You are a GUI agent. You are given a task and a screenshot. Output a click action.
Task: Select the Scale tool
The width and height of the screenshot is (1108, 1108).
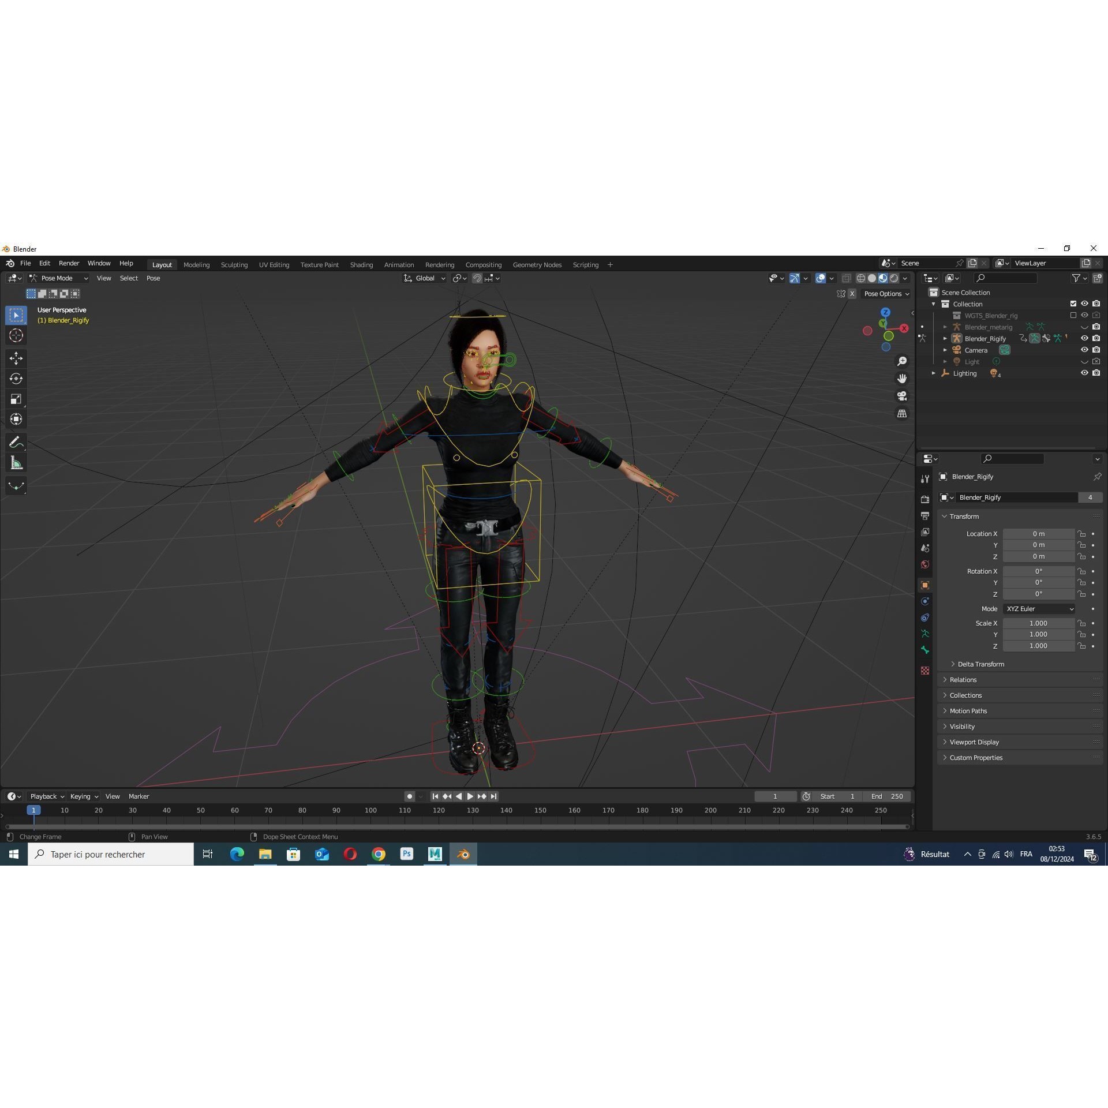(x=16, y=399)
